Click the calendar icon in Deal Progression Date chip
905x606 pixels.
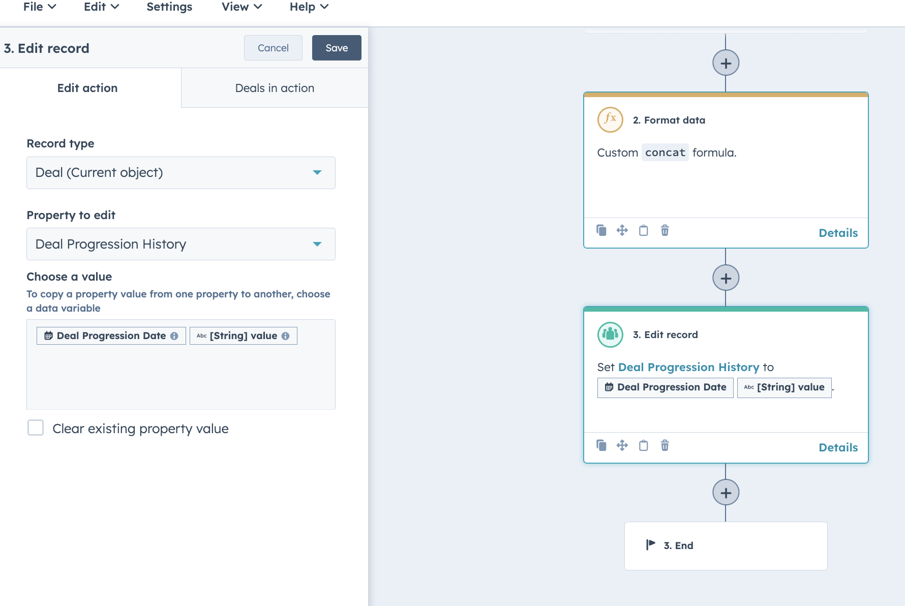click(x=48, y=336)
